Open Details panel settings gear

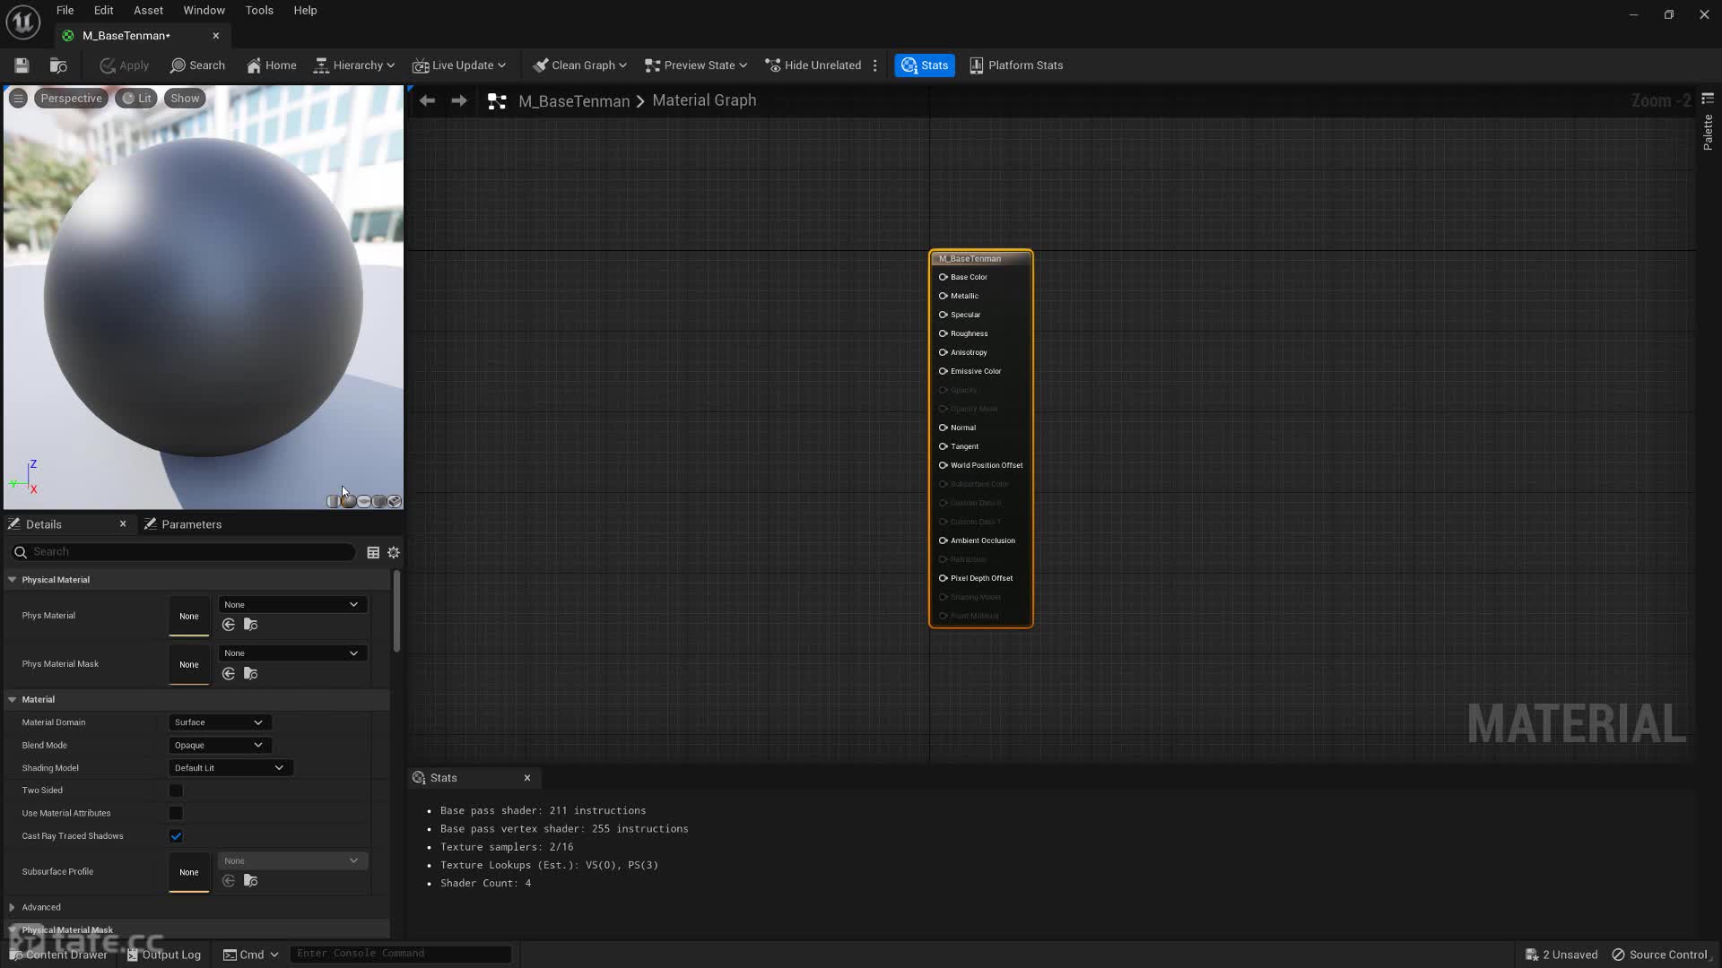pos(394,553)
